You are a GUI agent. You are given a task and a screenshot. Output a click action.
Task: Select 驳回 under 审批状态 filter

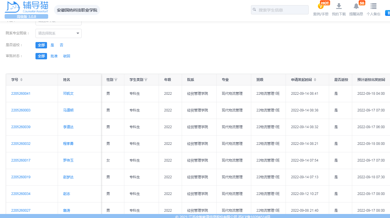[x=67, y=56]
